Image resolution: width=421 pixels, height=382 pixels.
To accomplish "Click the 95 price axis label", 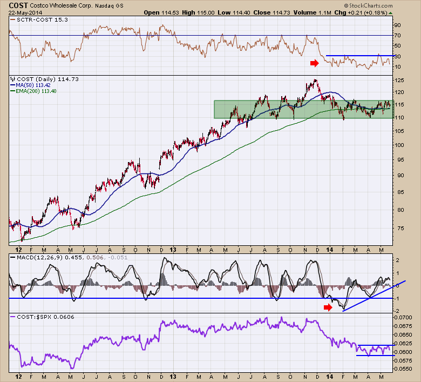I will 401,160.
